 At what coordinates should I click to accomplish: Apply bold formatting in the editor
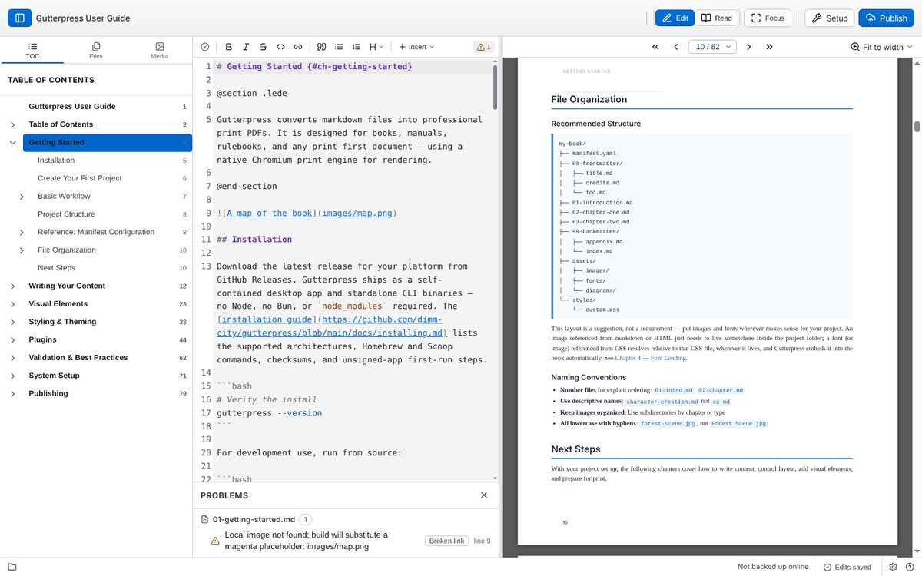click(228, 47)
